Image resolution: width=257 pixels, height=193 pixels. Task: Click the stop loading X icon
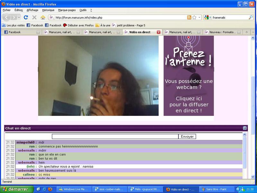34,17
